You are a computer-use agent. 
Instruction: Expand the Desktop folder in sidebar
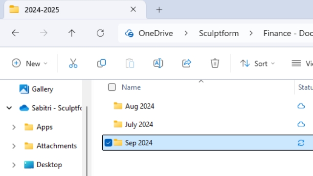(14, 165)
